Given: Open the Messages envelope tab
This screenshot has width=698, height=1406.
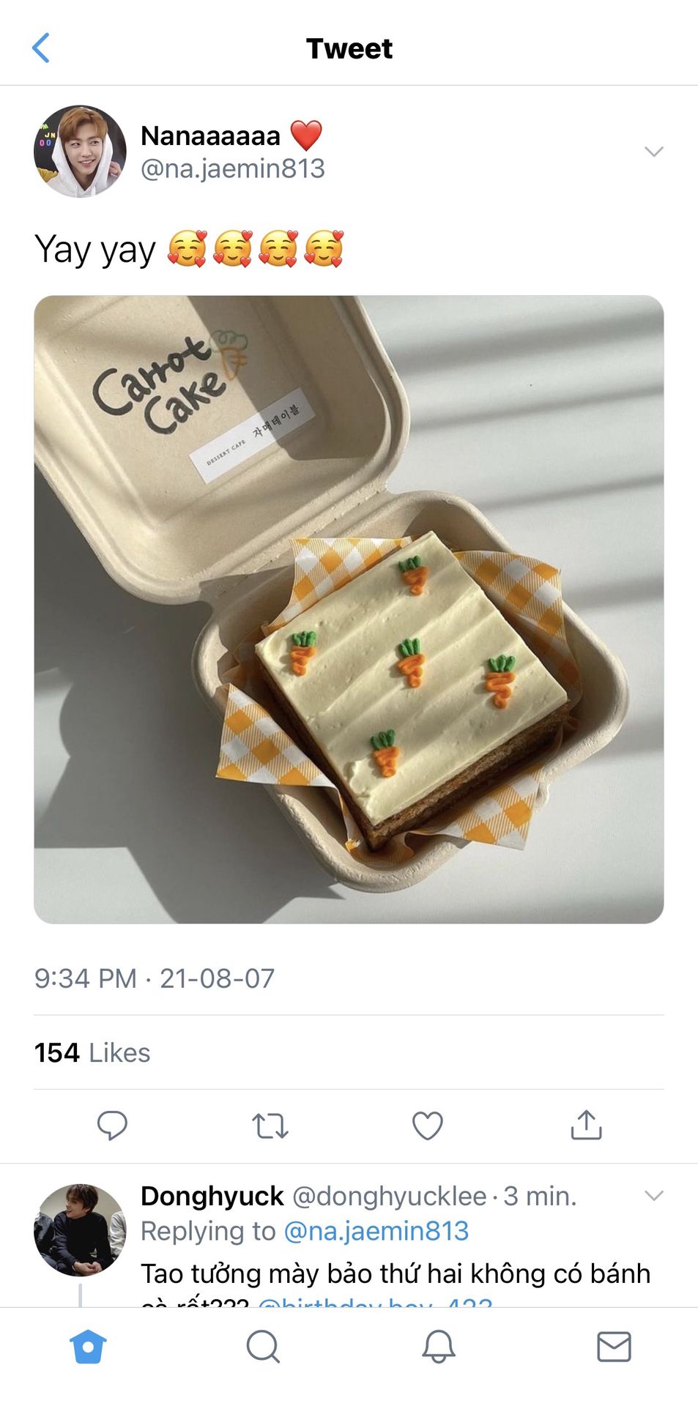Looking at the screenshot, I should pyautogui.click(x=614, y=1346).
